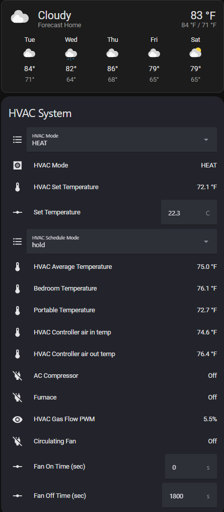Click Wednesday's low of 64°
Viewport: 224px width, 512px height.
click(71, 80)
